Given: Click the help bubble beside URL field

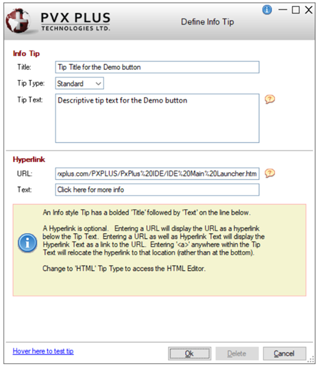Looking at the screenshot, I should [x=269, y=173].
